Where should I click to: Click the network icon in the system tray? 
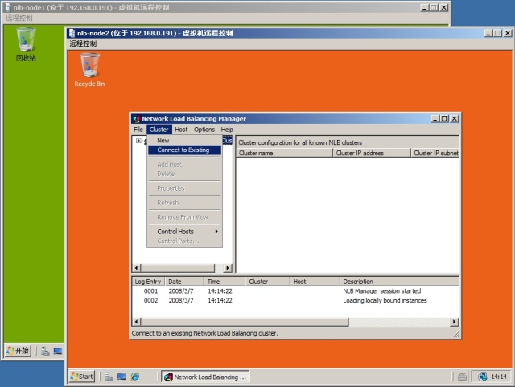[x=483, y=377]
